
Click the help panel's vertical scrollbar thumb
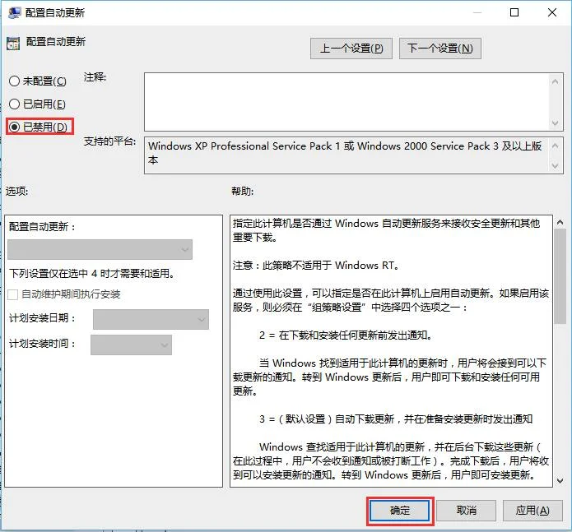(x=559, y=280)
